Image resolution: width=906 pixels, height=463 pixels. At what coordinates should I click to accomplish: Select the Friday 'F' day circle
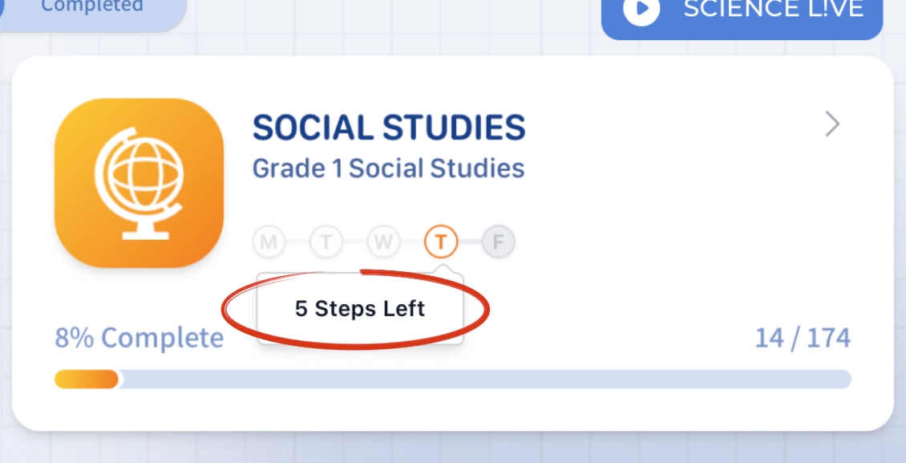pos(498,242)
